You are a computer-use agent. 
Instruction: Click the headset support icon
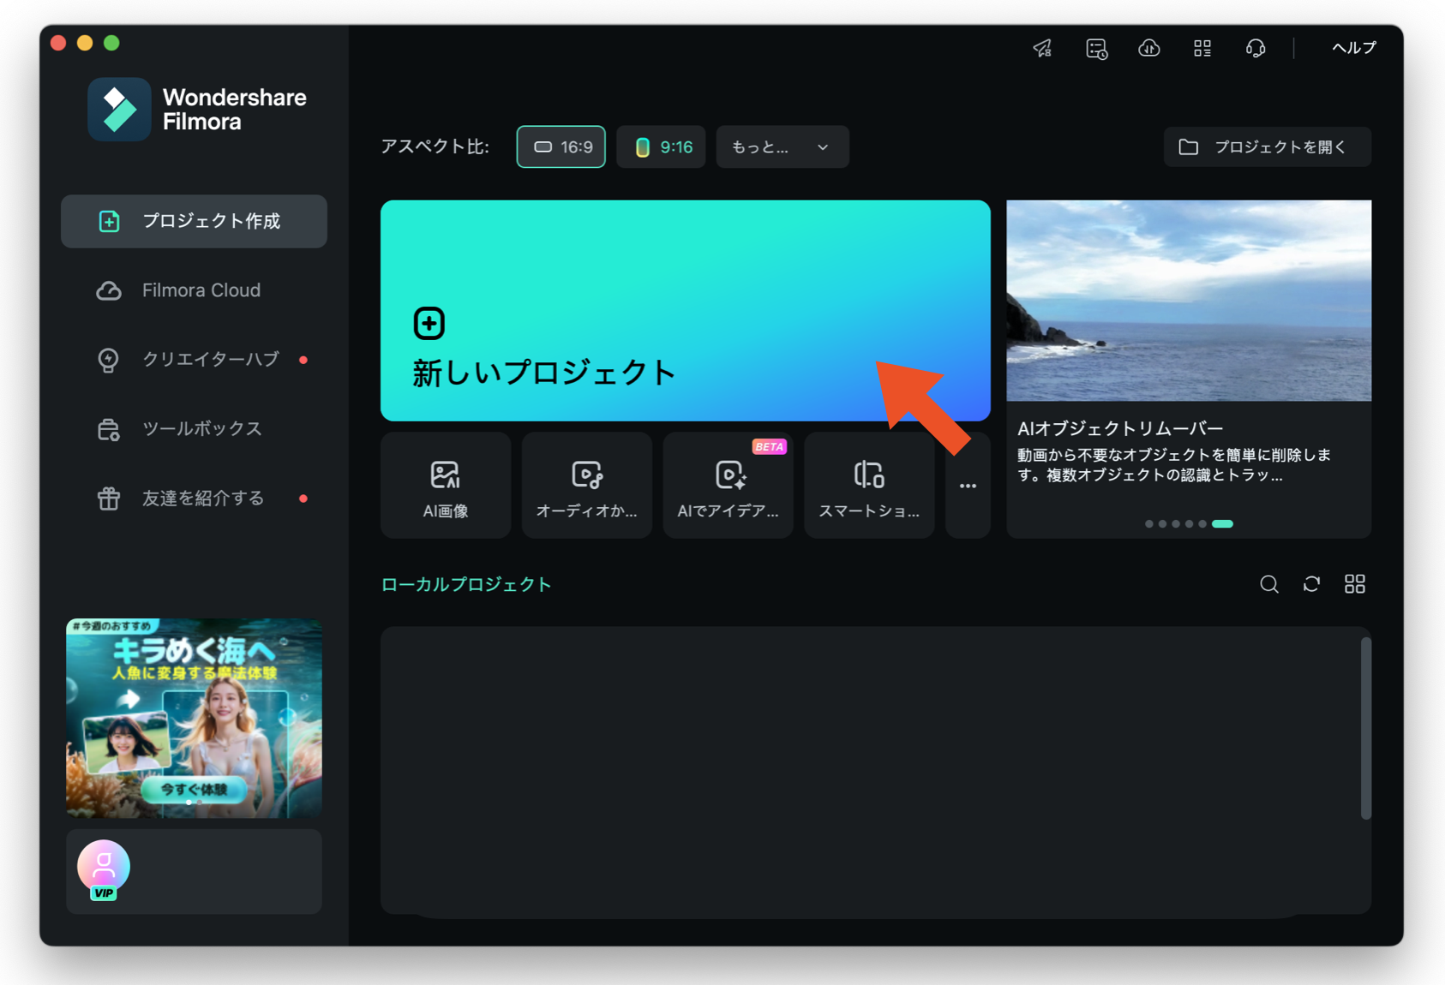(1255, 48)
